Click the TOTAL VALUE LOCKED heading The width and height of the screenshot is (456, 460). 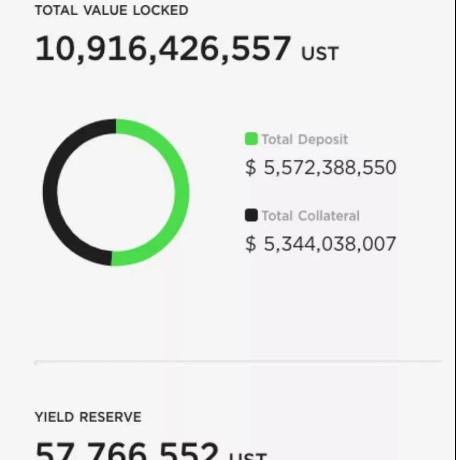coord(111,10)
